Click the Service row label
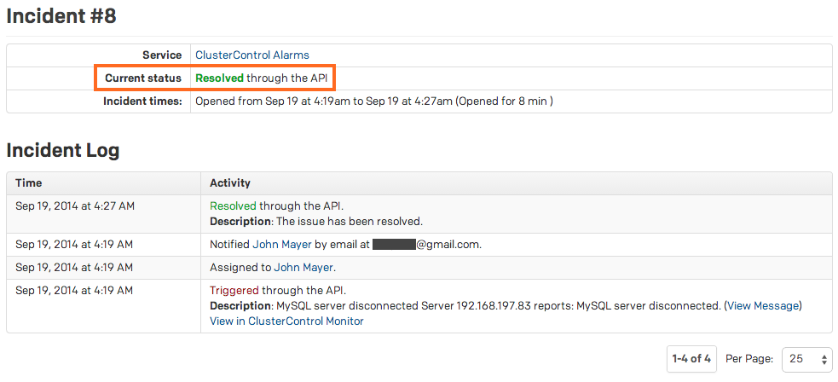Screen dimensions: 838x382 (162, 55)
